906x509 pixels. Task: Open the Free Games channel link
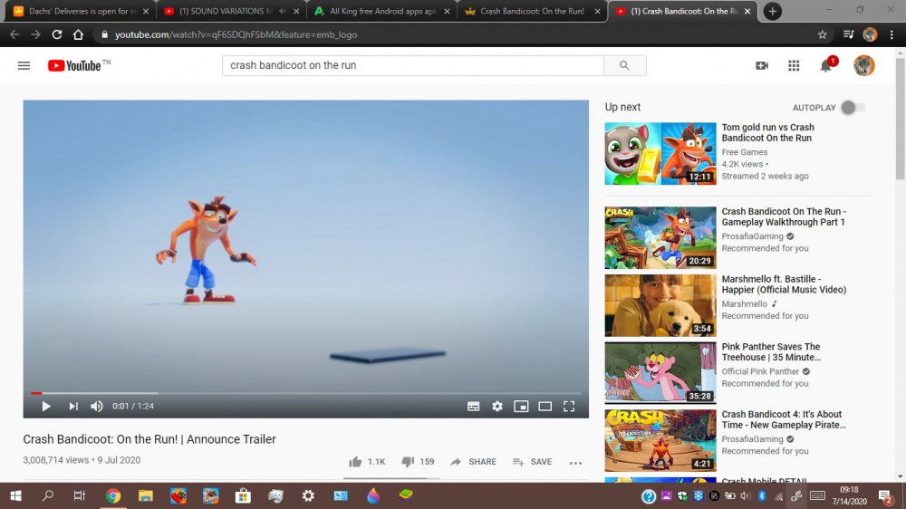pos(745,152)
